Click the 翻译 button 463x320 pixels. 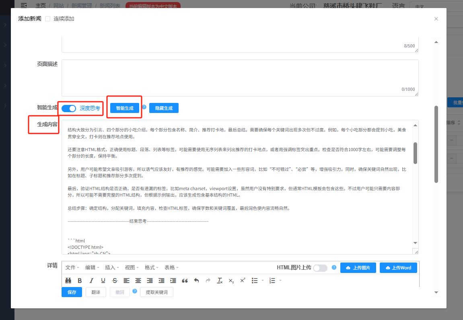coord(96,292)
